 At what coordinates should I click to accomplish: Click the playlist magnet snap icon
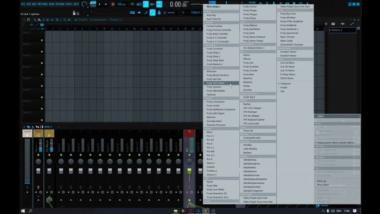[28, 20]
